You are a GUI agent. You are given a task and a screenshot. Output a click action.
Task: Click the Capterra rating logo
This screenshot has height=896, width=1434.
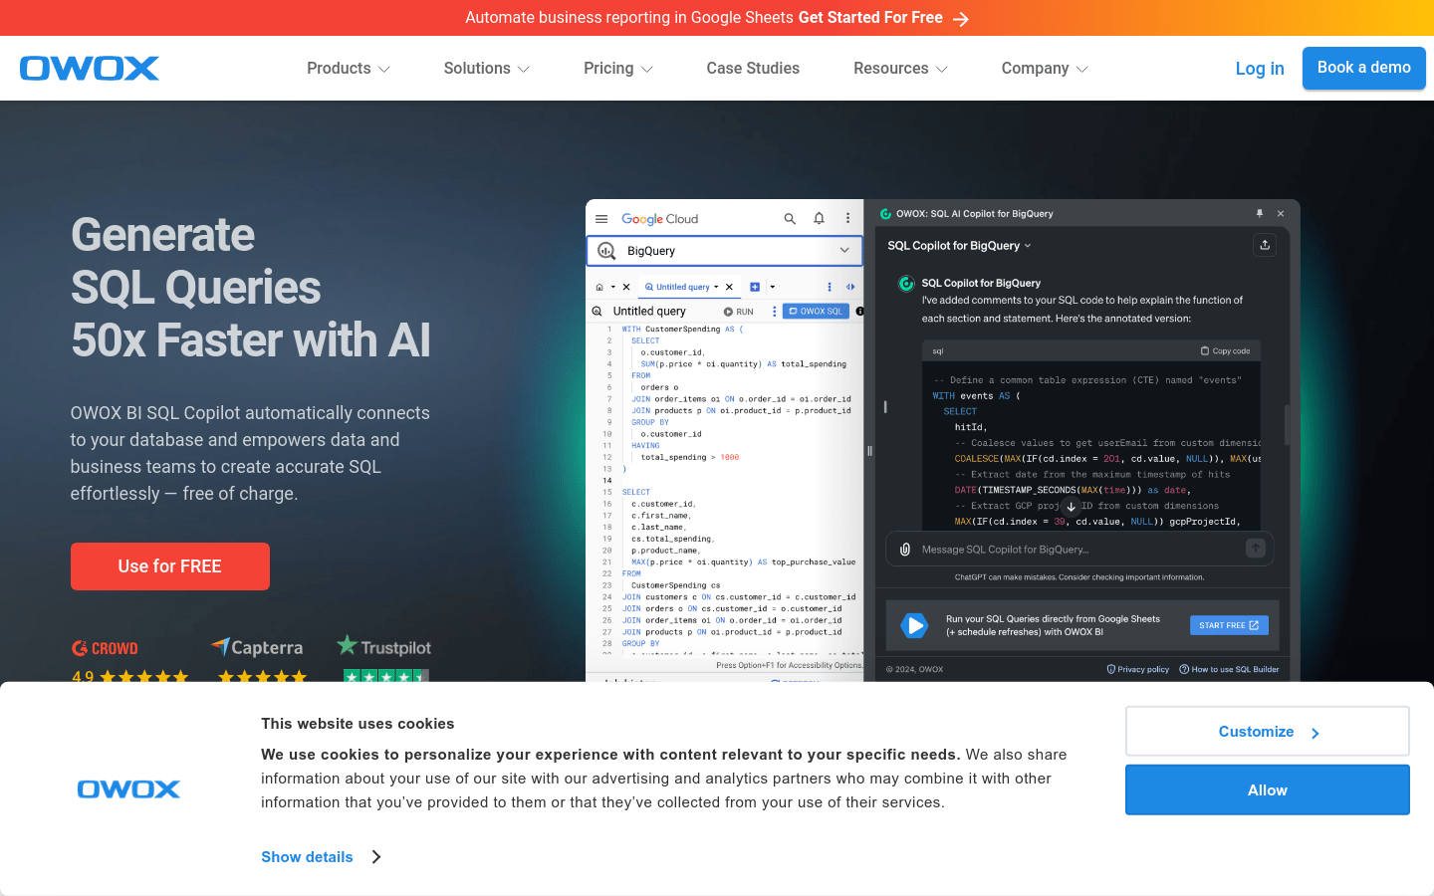[x=257, y=647]
